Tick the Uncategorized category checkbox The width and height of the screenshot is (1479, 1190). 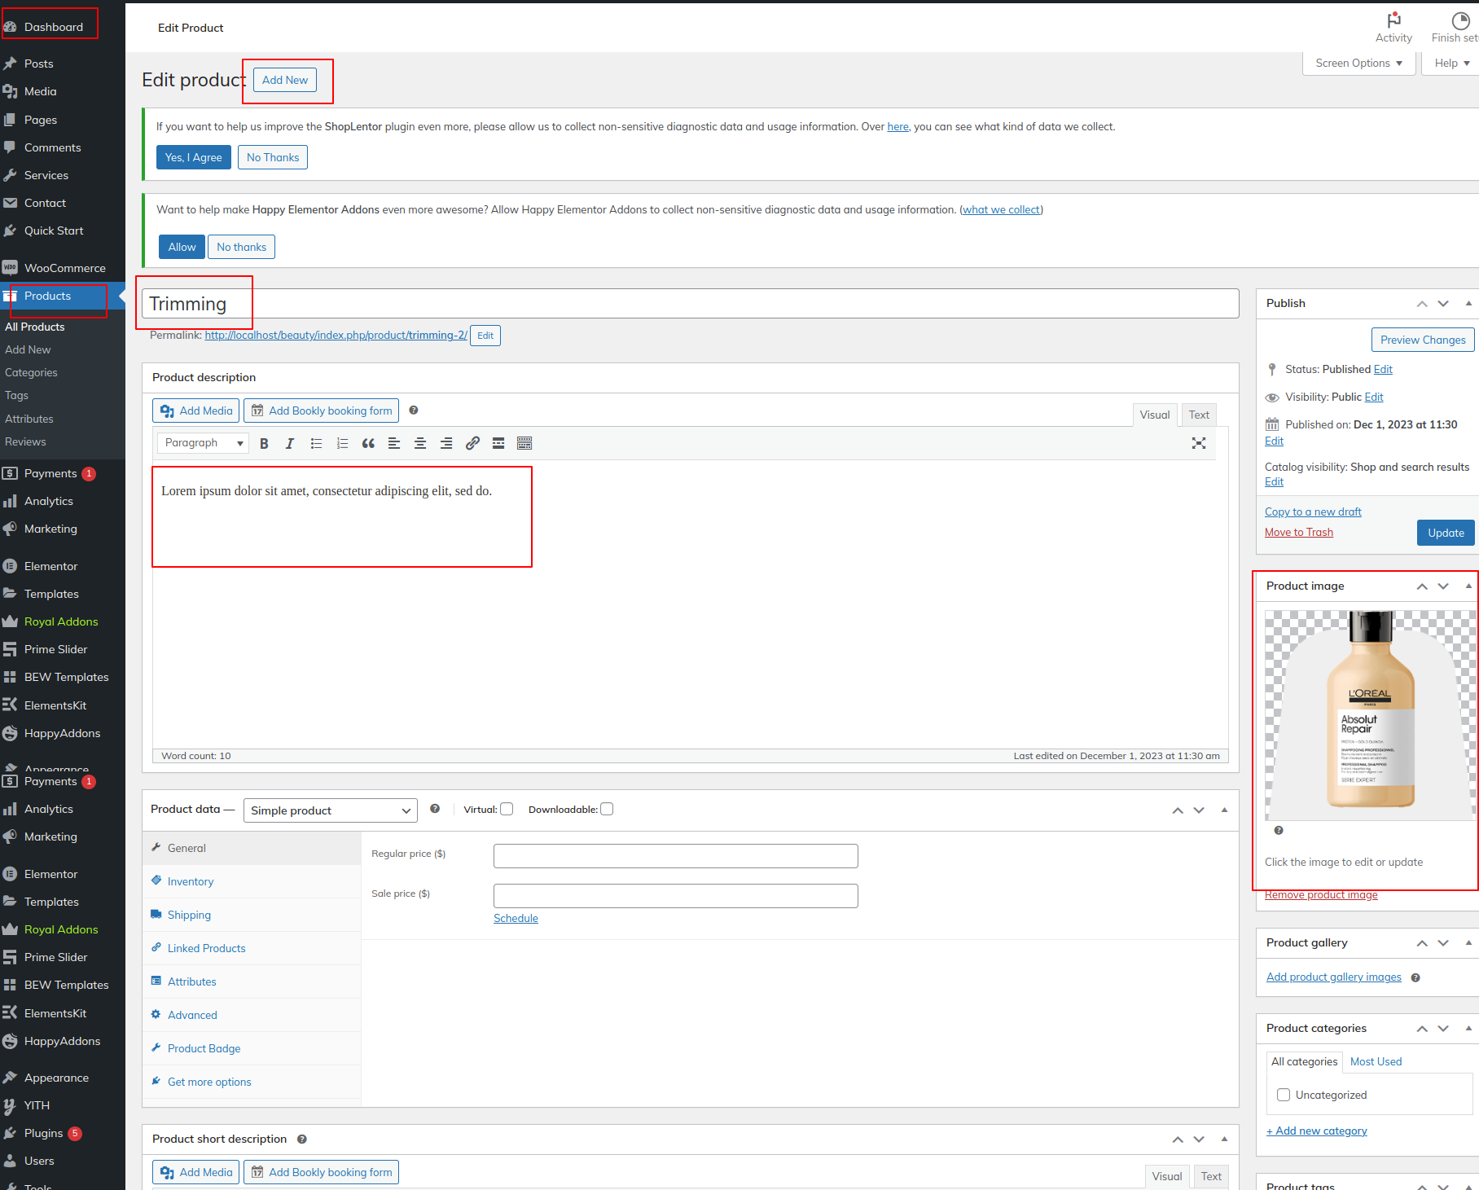point(1284,1095)
